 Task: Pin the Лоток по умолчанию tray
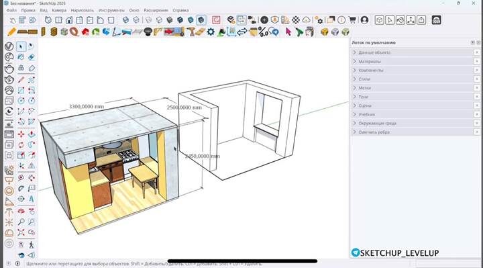pyautogui.click(x=472, y=42)
